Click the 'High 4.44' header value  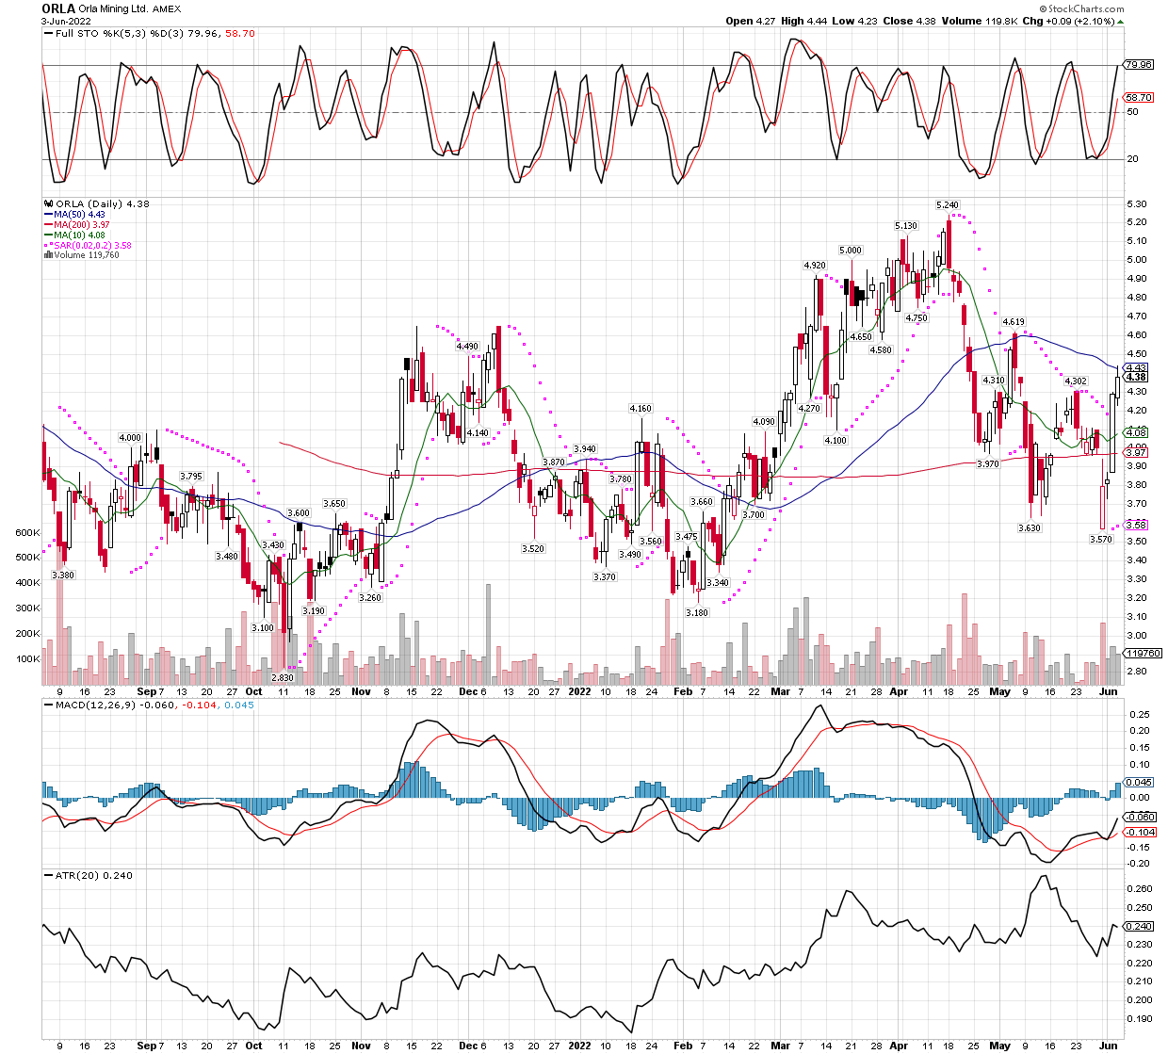pos(805,21)
